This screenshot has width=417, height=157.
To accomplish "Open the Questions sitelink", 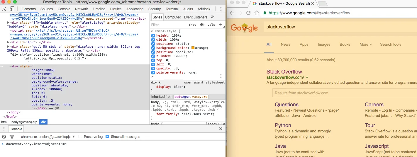I will [x=287, y=105].
